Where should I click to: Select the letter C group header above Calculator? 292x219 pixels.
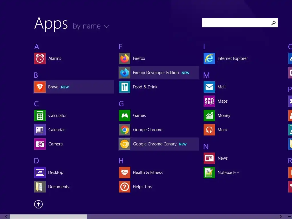[x=36, y=104]
